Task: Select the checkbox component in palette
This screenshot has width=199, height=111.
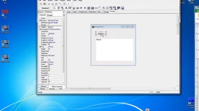Action: 81,8
